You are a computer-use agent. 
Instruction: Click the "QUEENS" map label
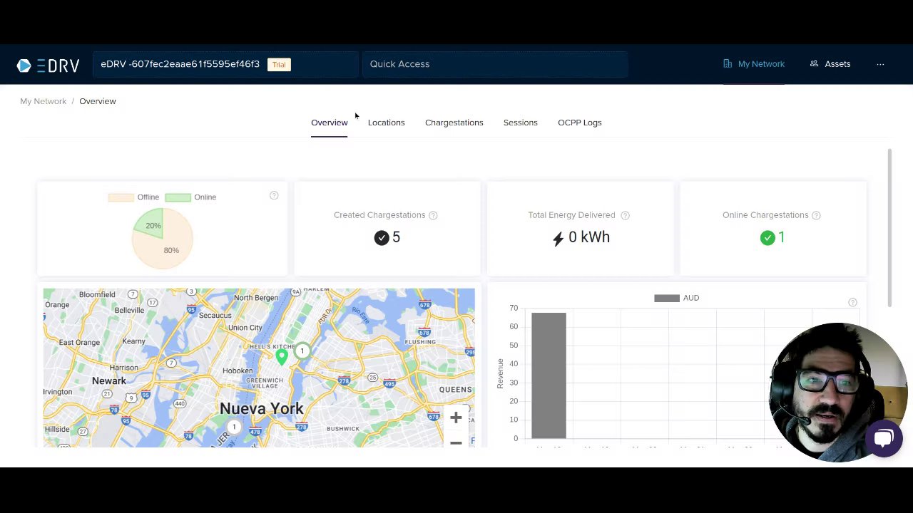tap(456, 389)
